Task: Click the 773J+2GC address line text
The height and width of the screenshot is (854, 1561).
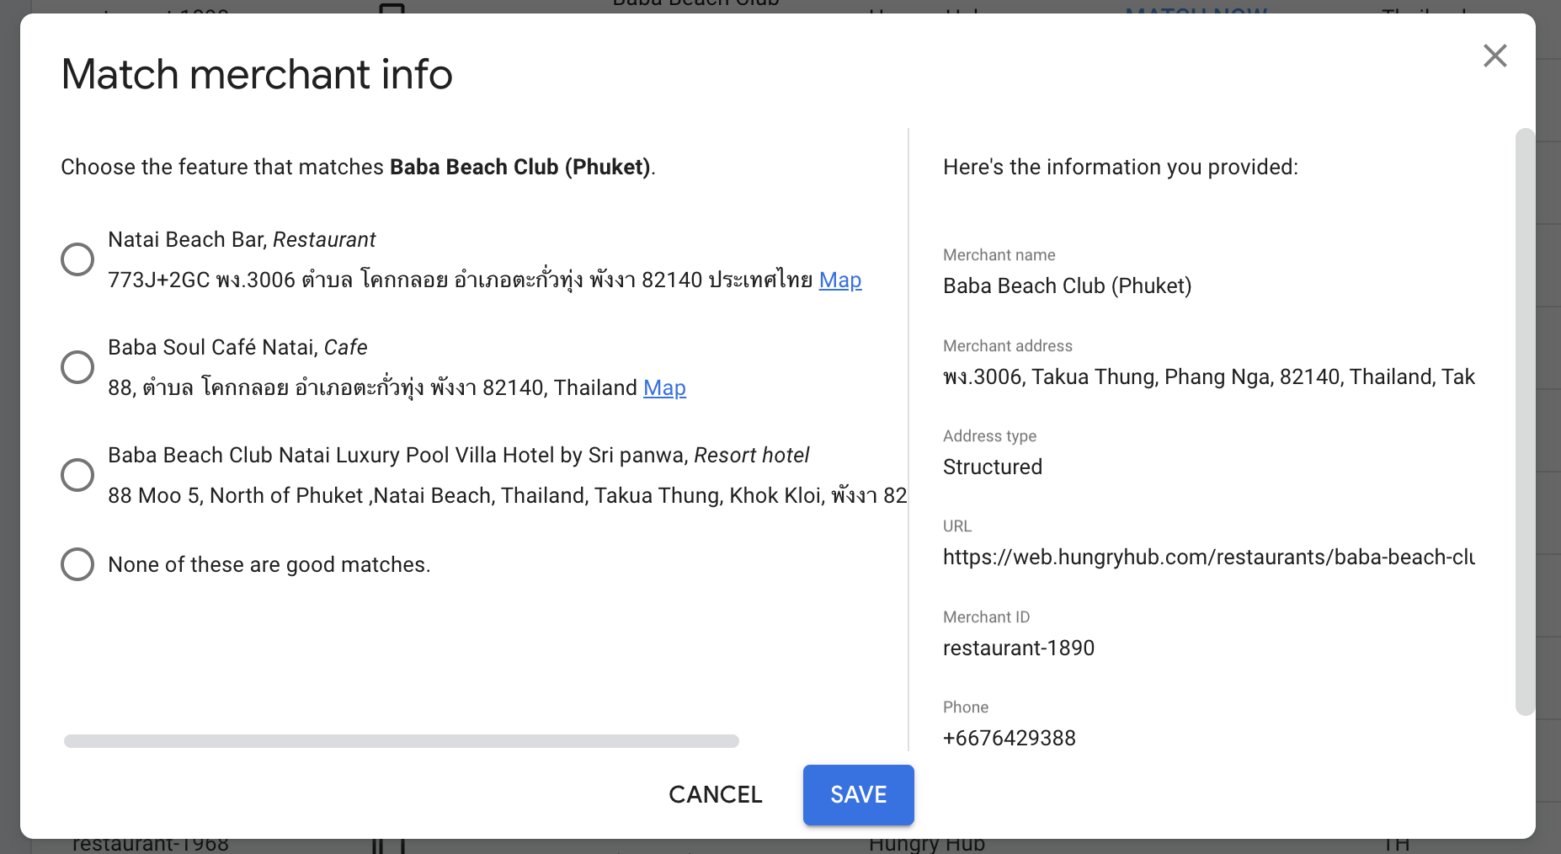Action: [x=460, y=280]
